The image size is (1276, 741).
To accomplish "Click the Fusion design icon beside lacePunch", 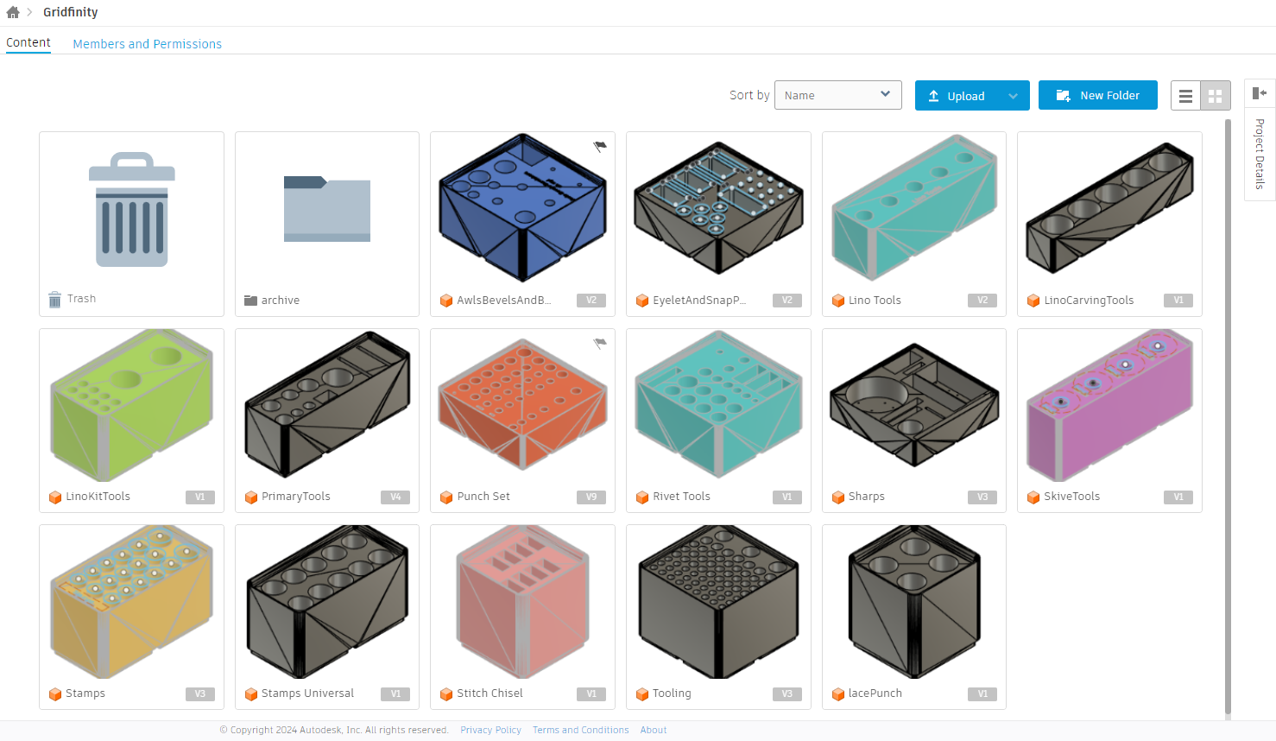I will pos(837,693).
